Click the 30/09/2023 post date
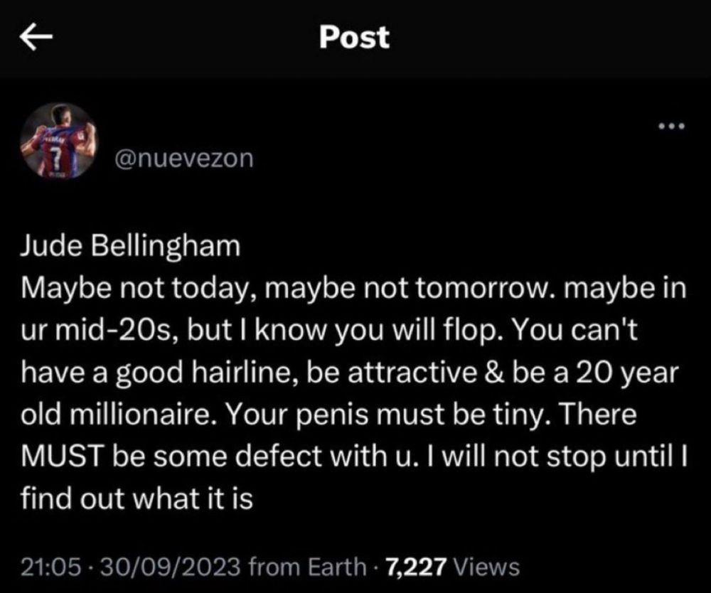 (170, 567)
